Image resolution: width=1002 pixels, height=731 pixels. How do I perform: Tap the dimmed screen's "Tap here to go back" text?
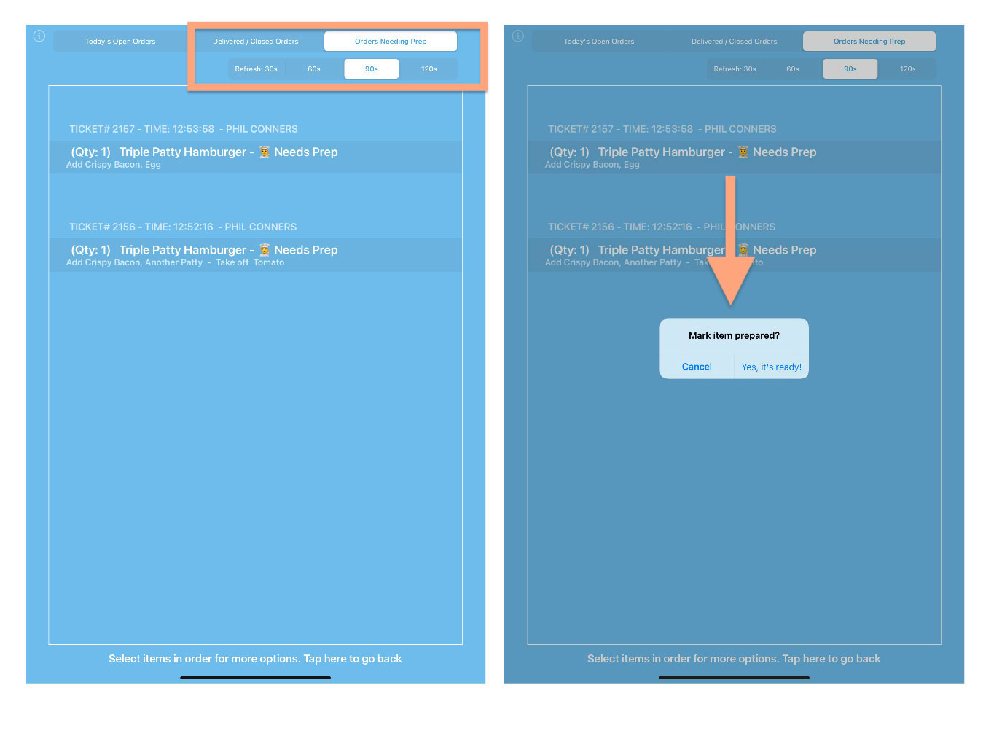pos(831,659)
